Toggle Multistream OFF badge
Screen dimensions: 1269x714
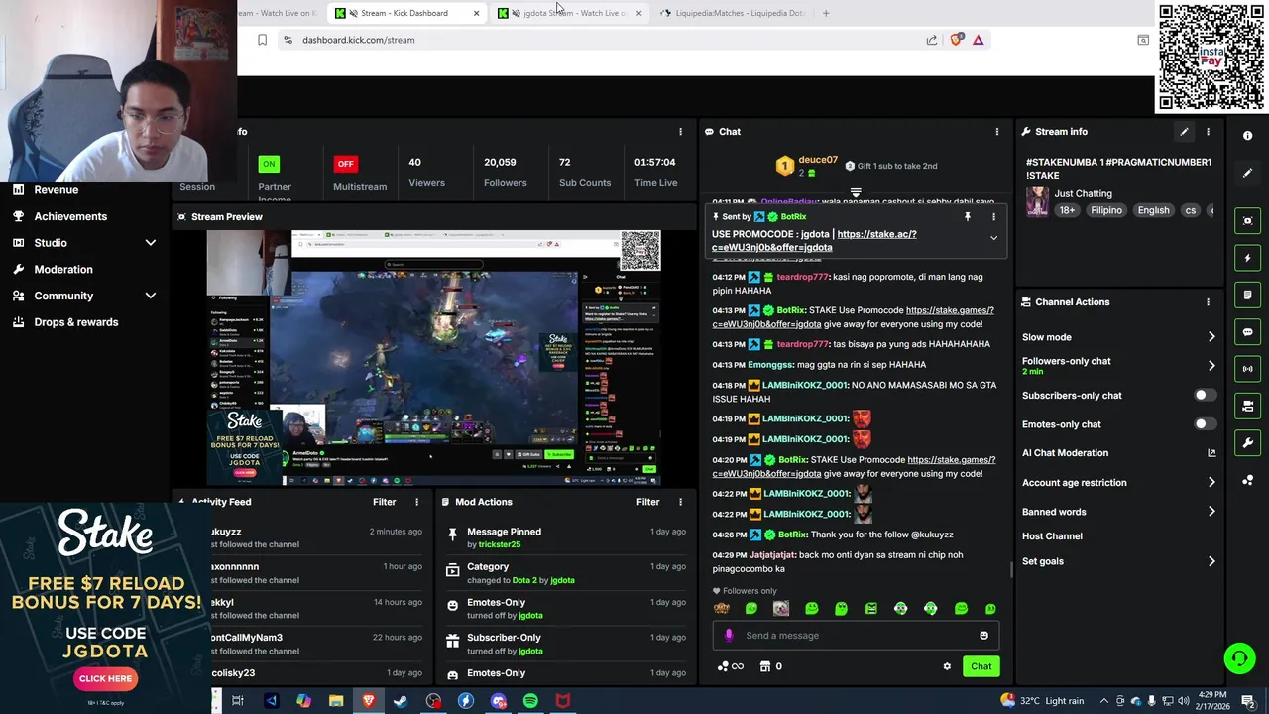click(345, 164)
